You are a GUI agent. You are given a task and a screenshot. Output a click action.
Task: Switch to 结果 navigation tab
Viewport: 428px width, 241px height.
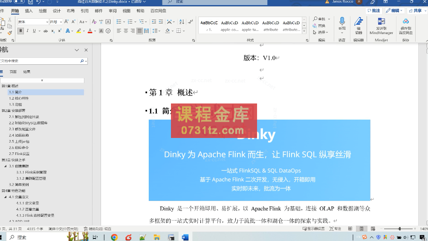click(x=26, y=72)
